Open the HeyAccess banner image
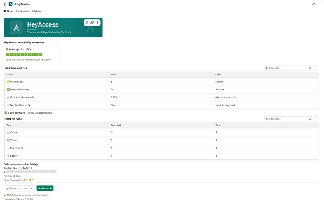The image size is (324, 210). point(53,27)
